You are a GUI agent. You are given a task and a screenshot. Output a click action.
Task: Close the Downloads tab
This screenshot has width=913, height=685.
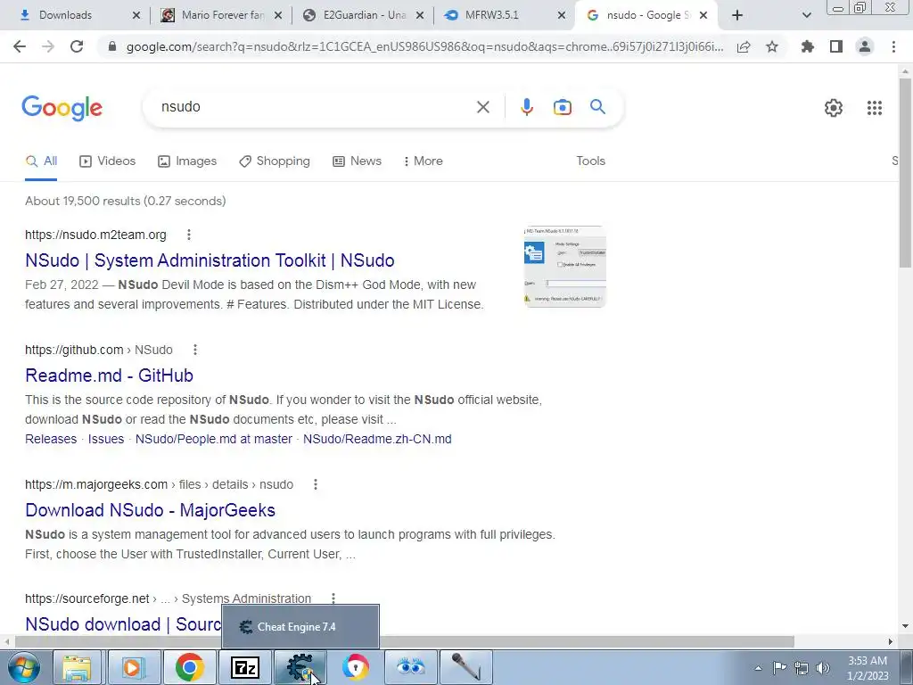[x=136, y=15]
